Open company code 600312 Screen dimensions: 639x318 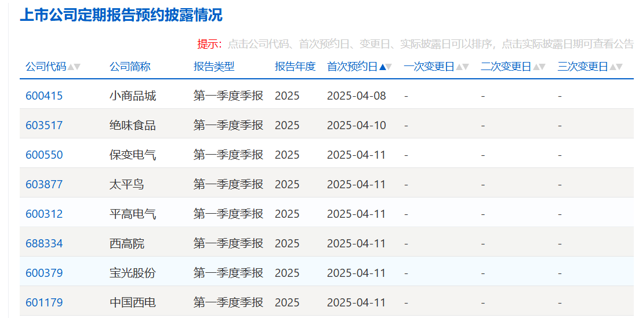44,214
